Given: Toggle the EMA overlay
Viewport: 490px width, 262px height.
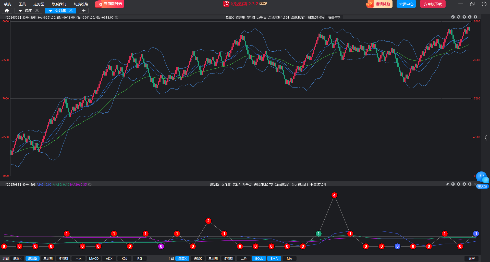Looking at the screenshot, I should click(x=274, y=258).
